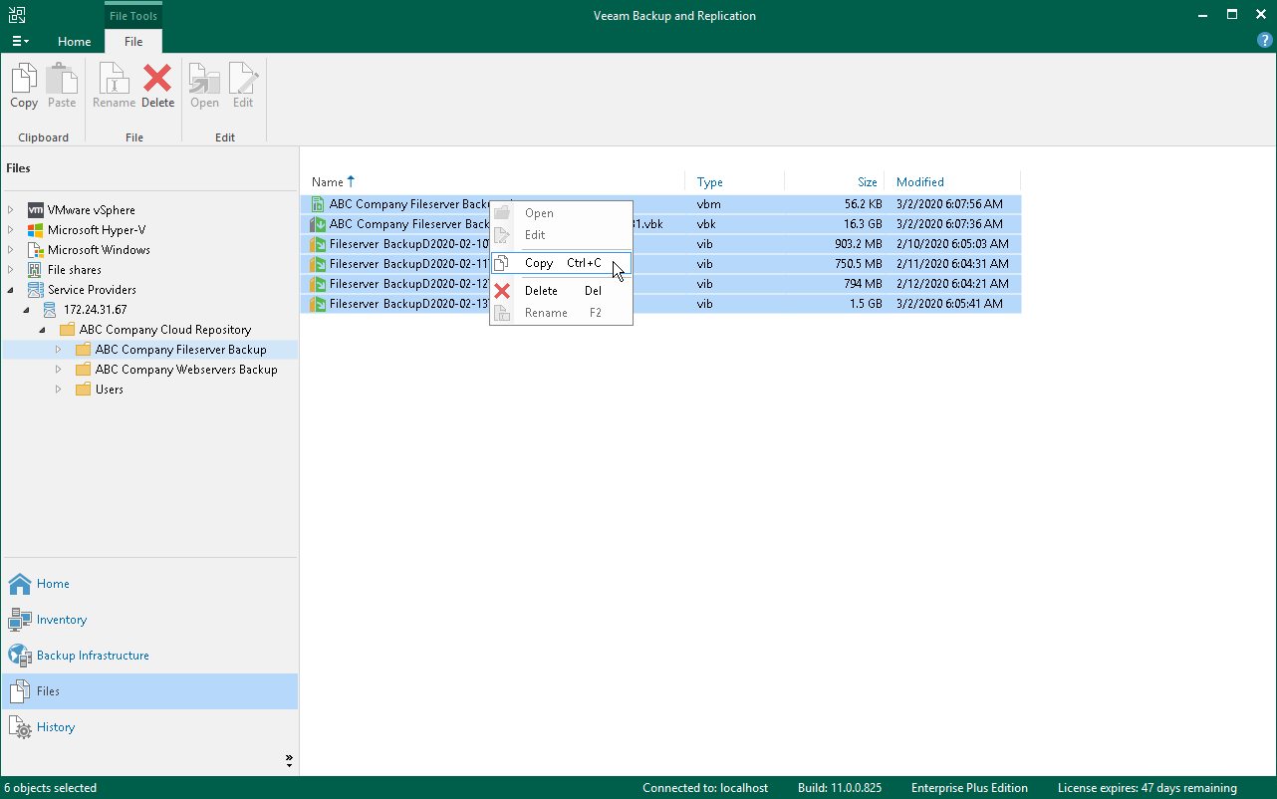The image size is (1277, 799).
Task: Click the red Delete ribbon icon
Action: click(x=157, y=86)
